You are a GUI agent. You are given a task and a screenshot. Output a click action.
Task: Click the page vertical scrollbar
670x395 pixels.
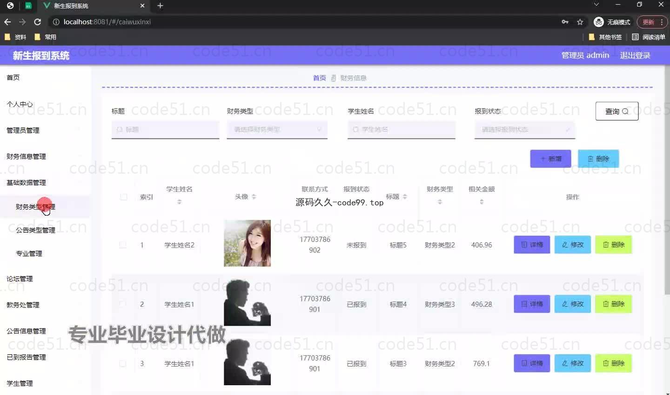pos(667,179)
